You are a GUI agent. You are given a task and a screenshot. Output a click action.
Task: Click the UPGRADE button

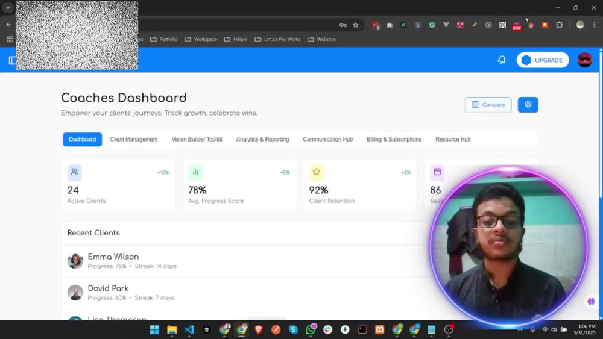pyautogui.click(x=543, y=60)
